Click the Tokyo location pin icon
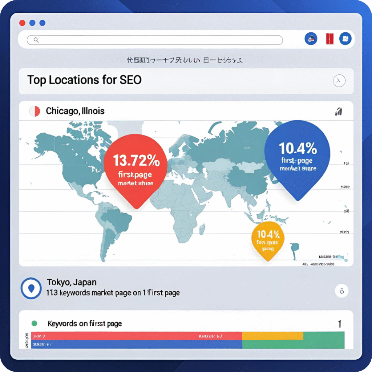Image resolution: width=372 pixels, height=372 pixels. pos(31,288)
